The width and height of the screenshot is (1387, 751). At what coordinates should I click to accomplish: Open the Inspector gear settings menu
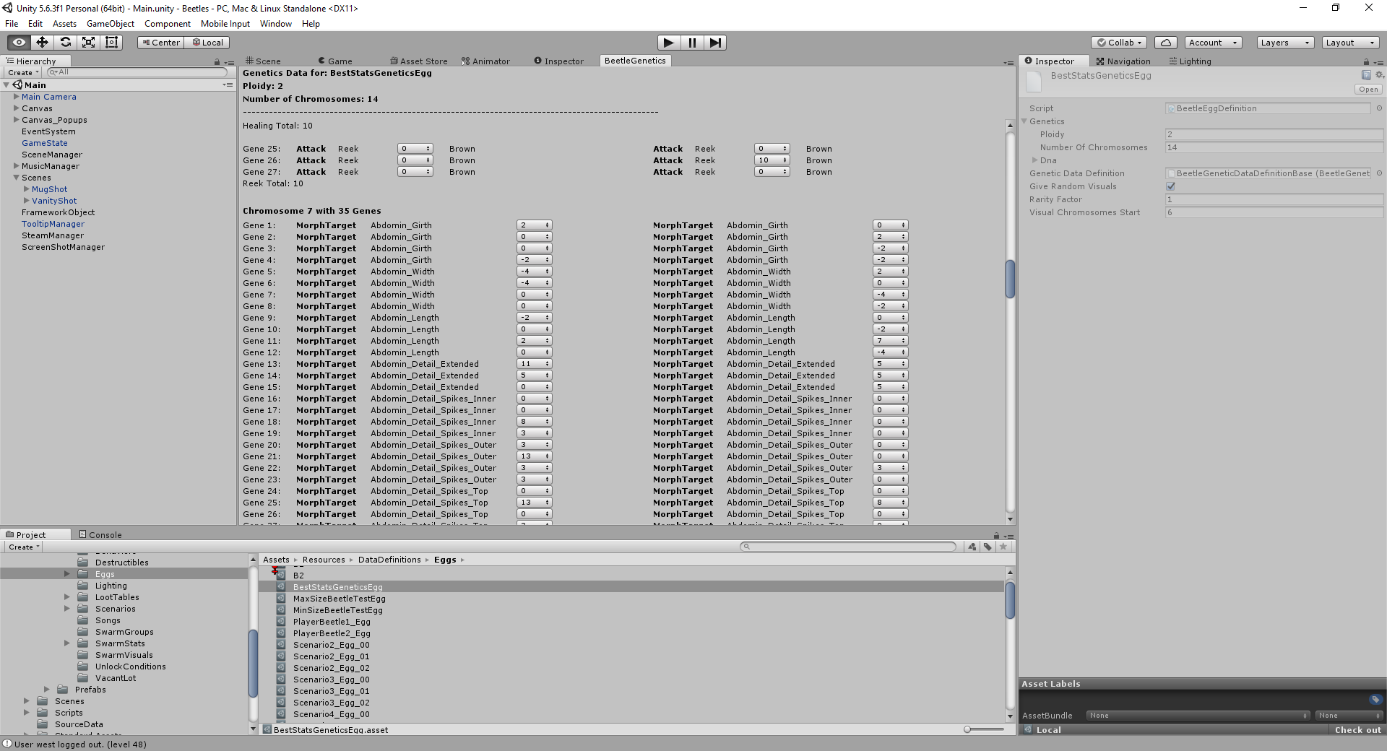[1379, 75]
